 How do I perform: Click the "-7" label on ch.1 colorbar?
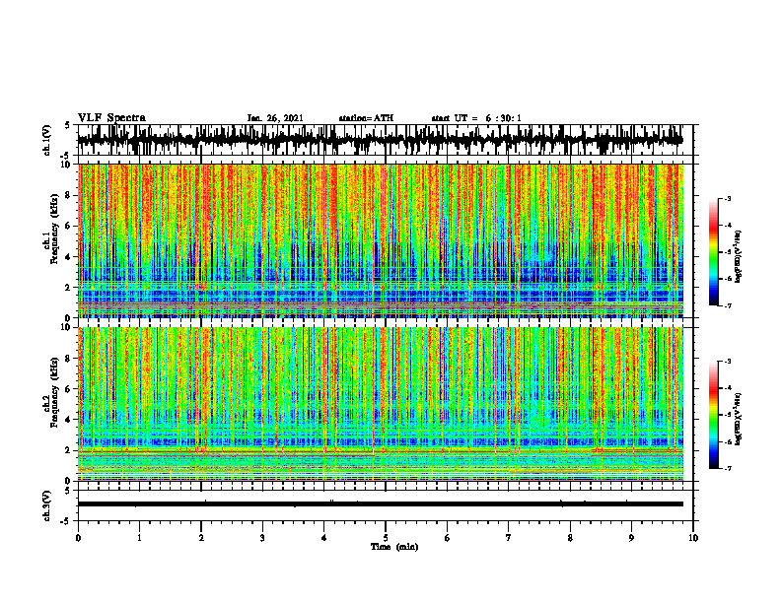[x=727, y=306]
